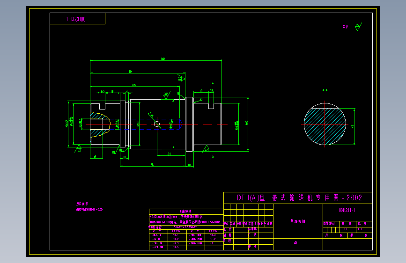Click the "34" dimension below the shaft

[169, 154]
